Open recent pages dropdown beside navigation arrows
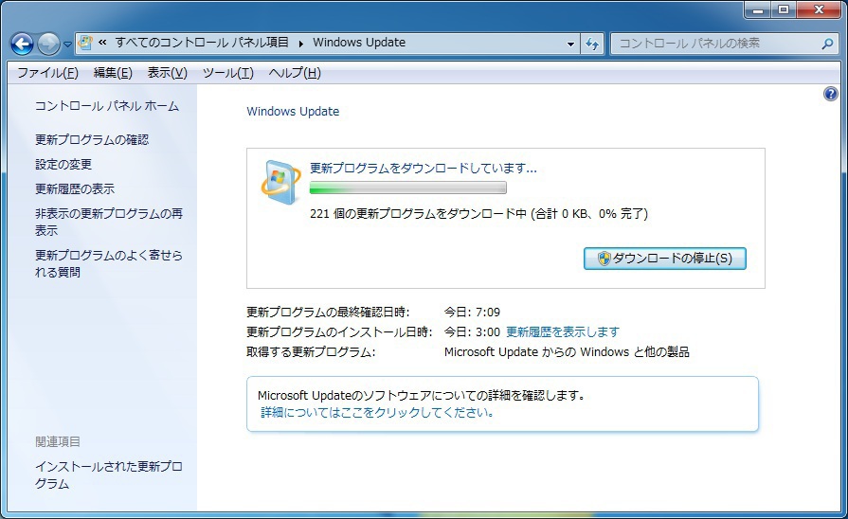Image resolution: width=848 pixels, height=519 pixels. [67, 45]
